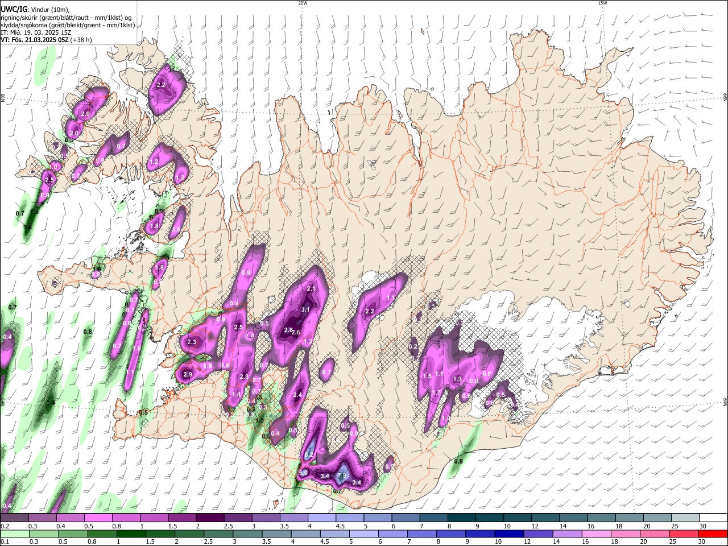This screenshot has height=546, width=728.
Task: Click the 5.0 precipitation value on the map
Action: click(303, 473)
